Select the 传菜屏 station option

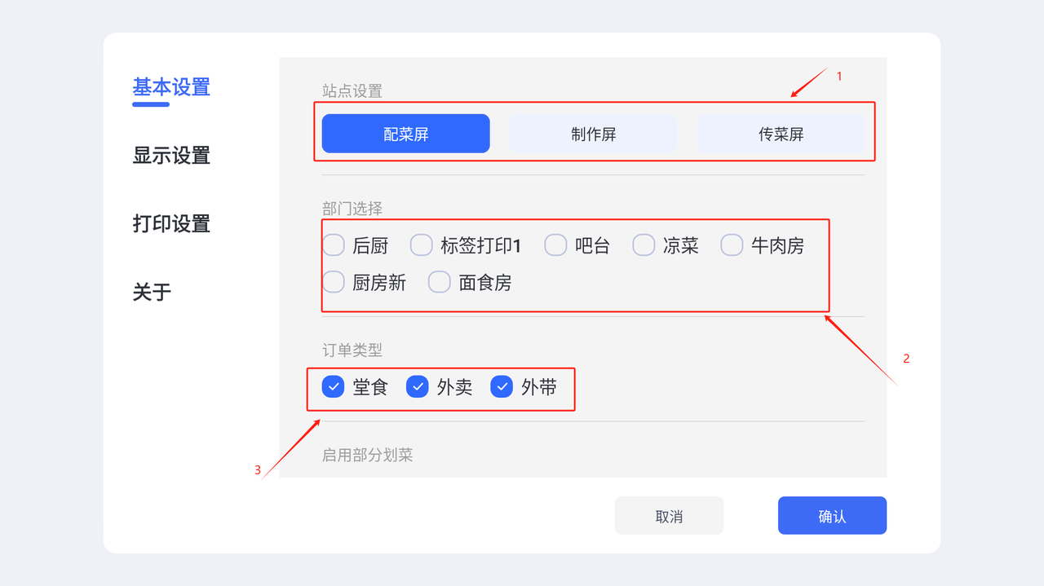781,134
